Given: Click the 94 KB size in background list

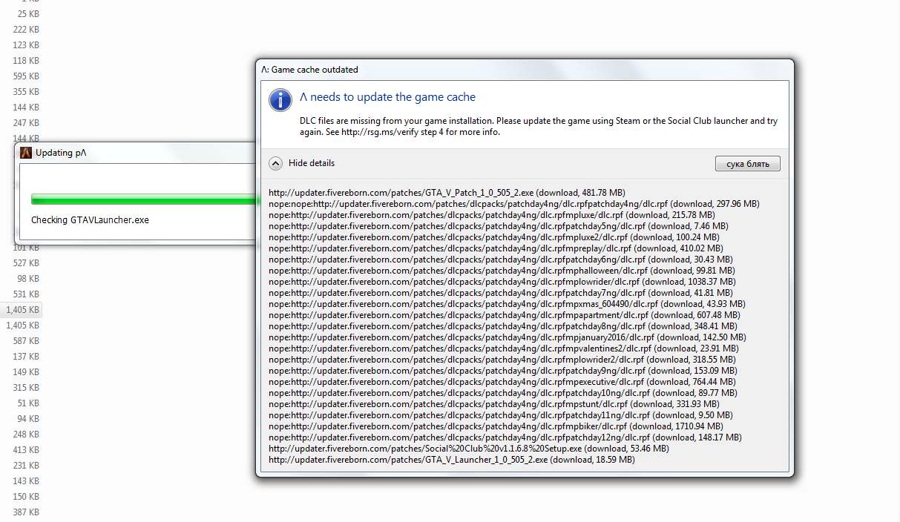Looking at the screenshot, I should (28, 419).
